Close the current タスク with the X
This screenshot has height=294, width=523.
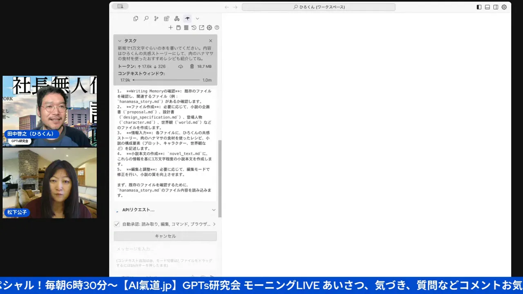coord(210,40)
